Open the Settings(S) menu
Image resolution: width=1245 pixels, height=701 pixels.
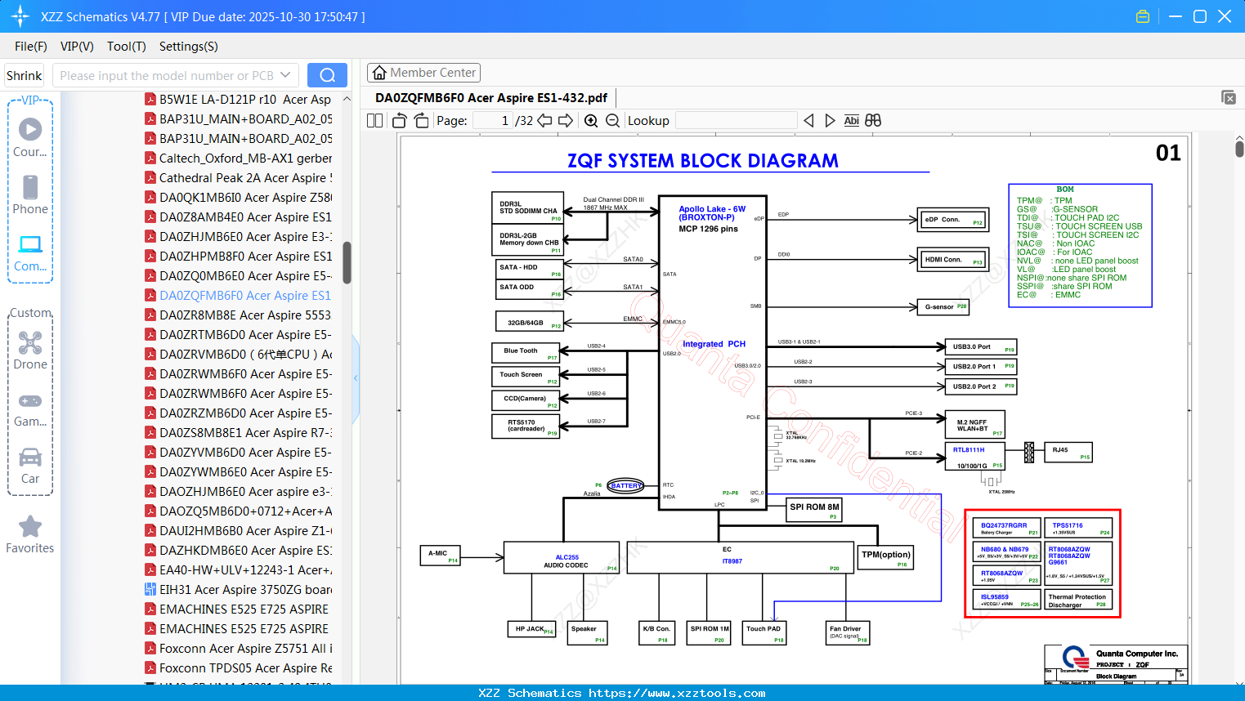(x=189, y=47)
